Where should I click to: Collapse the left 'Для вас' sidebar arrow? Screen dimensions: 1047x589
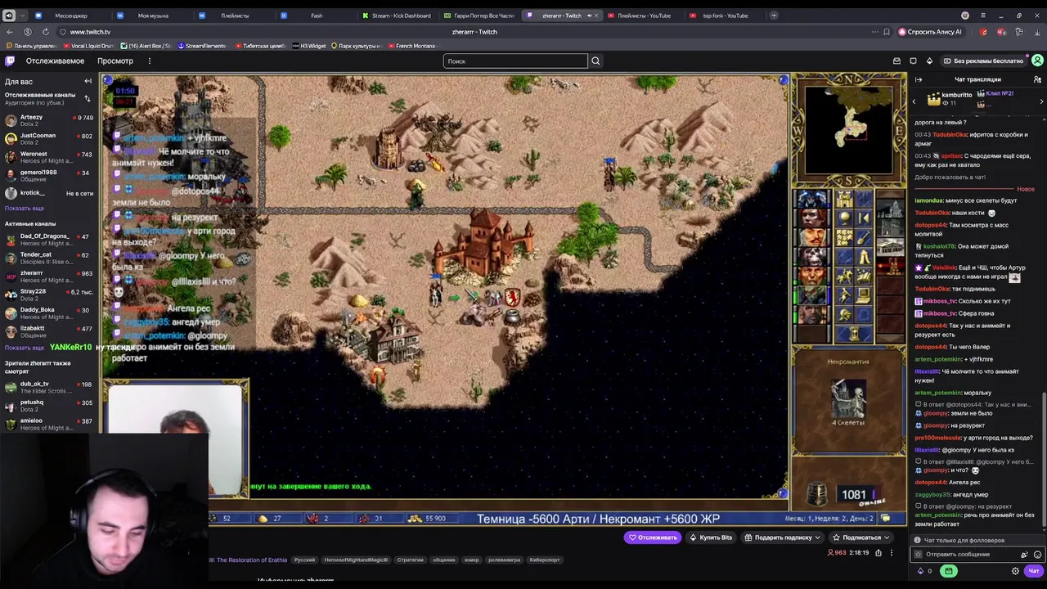88,81
